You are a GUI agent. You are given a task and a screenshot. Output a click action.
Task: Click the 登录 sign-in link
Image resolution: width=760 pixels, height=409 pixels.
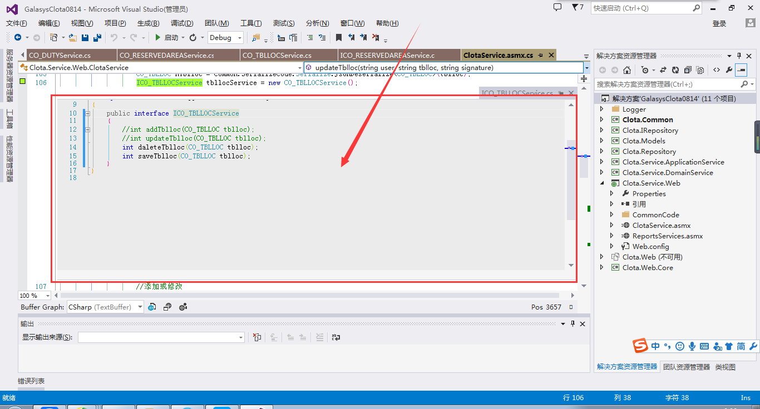point(719,23)
